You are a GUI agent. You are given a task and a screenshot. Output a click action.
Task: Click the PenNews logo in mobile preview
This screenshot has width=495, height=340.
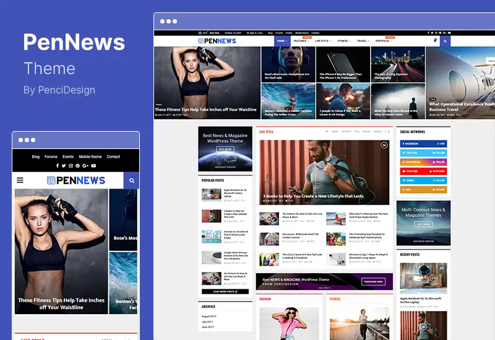pyautogui.click(x=75, y=180)
